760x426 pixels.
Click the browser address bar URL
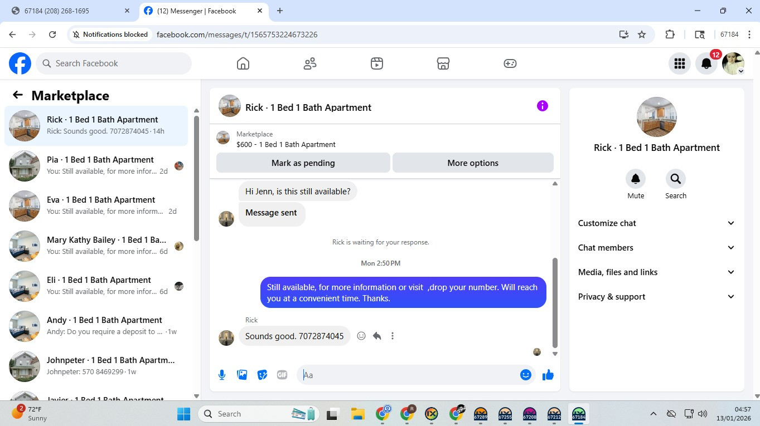237,35
